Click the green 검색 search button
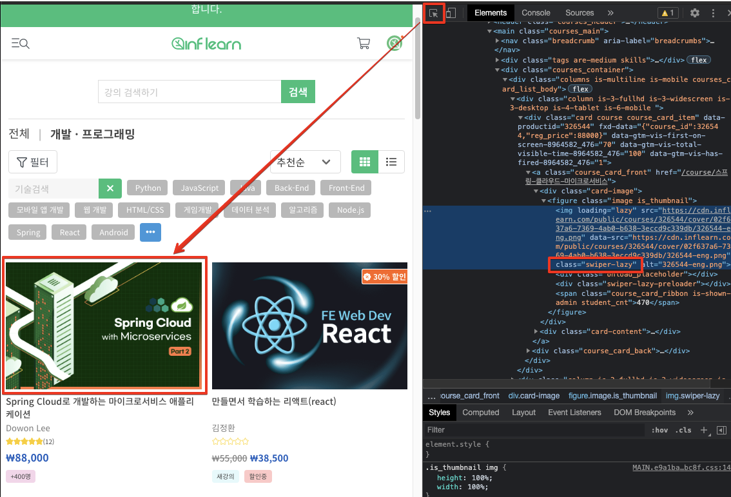 pos(298,92)
